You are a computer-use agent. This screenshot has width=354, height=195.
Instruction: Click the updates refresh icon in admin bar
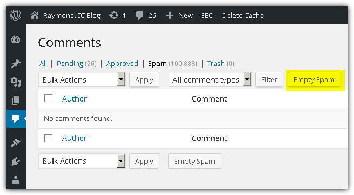click(x=114, y=15)
